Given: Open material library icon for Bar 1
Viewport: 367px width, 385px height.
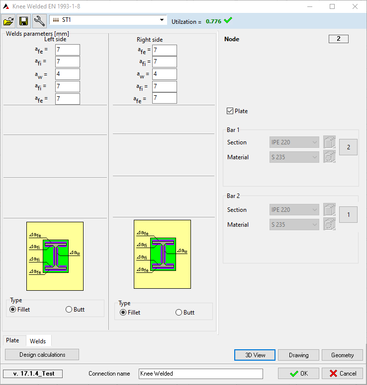Looking at the screenshot, I should click(329, 157).
